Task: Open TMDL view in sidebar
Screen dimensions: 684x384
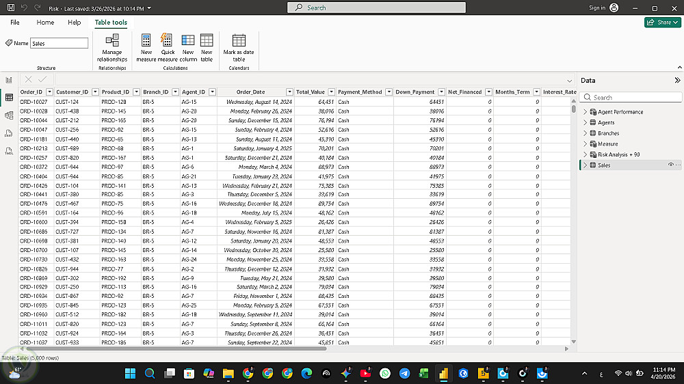Action: (x=9, y=151)
